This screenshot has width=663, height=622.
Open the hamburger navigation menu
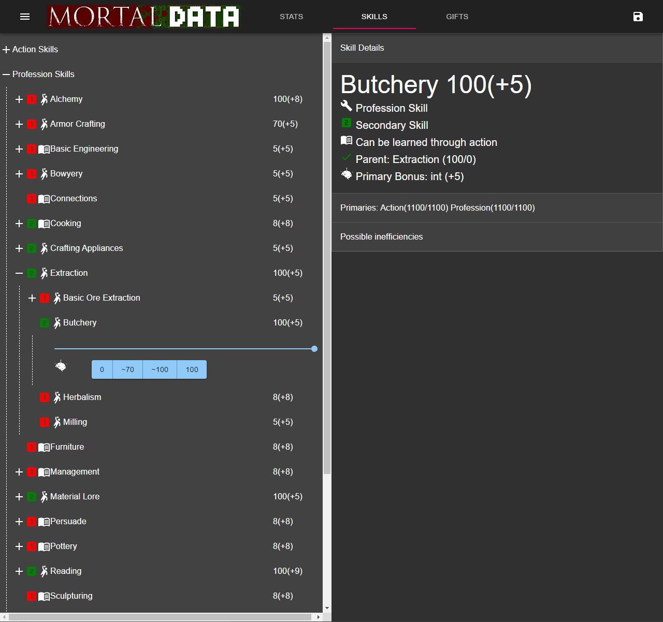25,17
